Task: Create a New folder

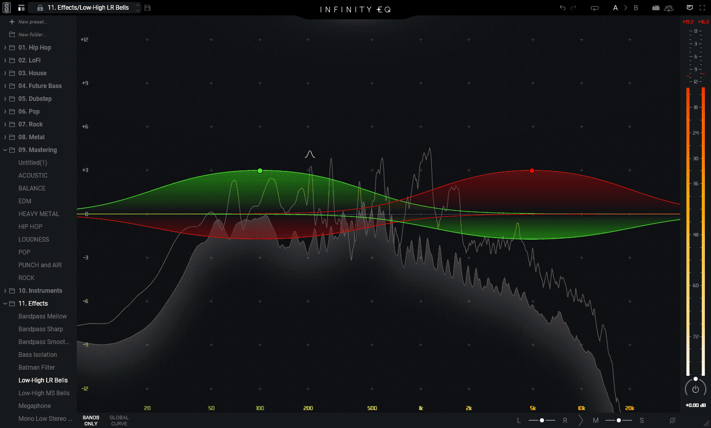Action: [32, 35]
